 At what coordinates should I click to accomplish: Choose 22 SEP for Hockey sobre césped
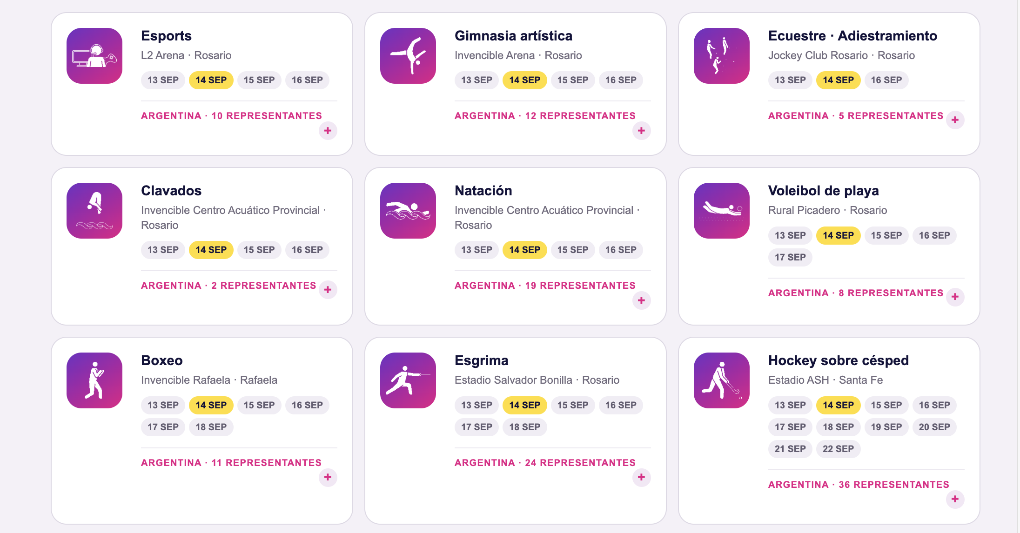click(x=838, y=449)
